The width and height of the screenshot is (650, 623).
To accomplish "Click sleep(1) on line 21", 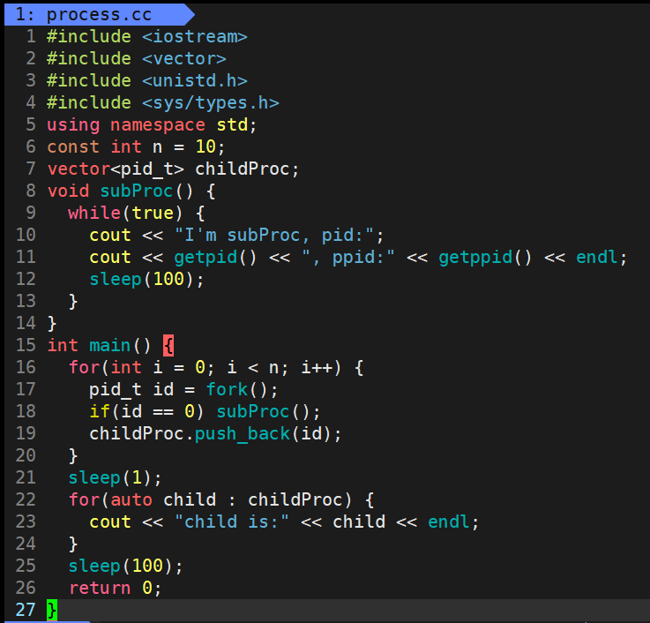I will pos(110,477).
